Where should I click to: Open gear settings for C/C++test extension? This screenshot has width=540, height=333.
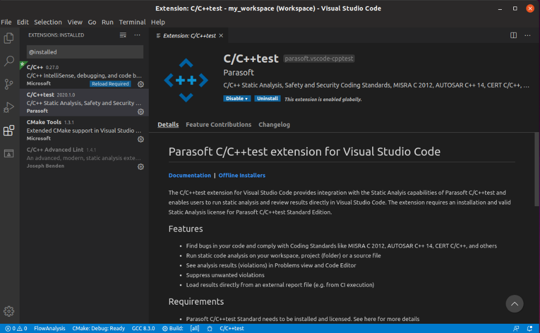coord(141,112)
